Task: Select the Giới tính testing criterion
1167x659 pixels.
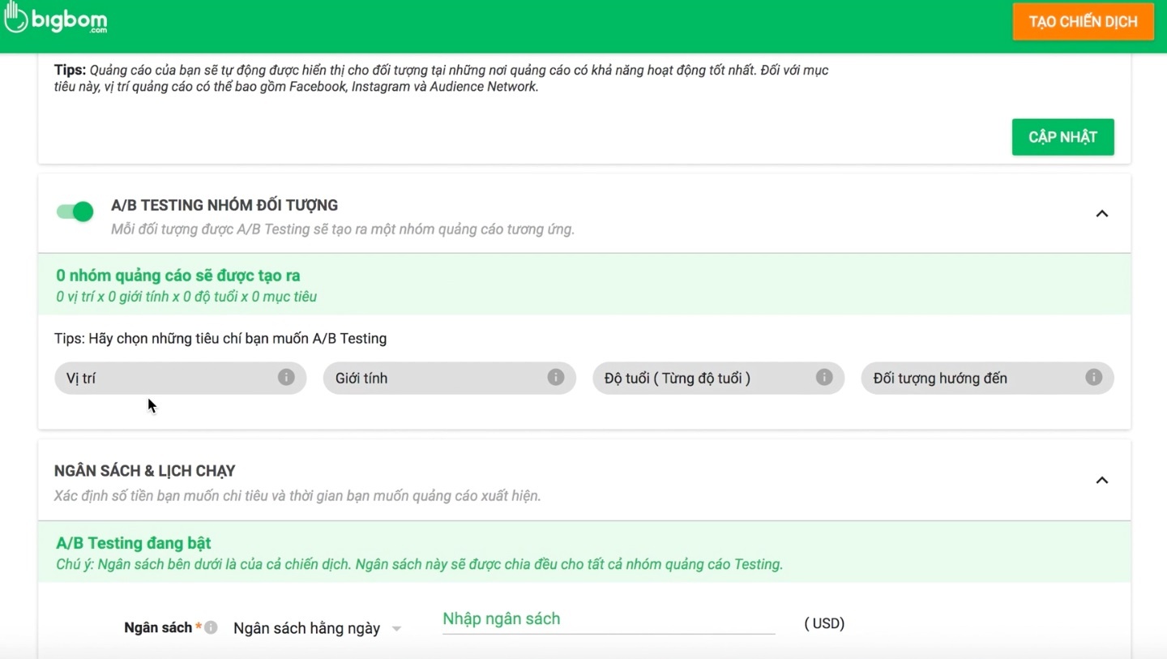Action: (430, 379)
